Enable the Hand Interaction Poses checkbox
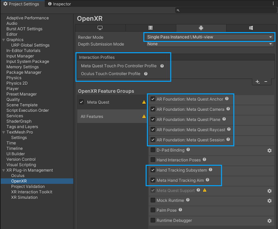Viewport: 278px width, 229px height. coord(153,160)
